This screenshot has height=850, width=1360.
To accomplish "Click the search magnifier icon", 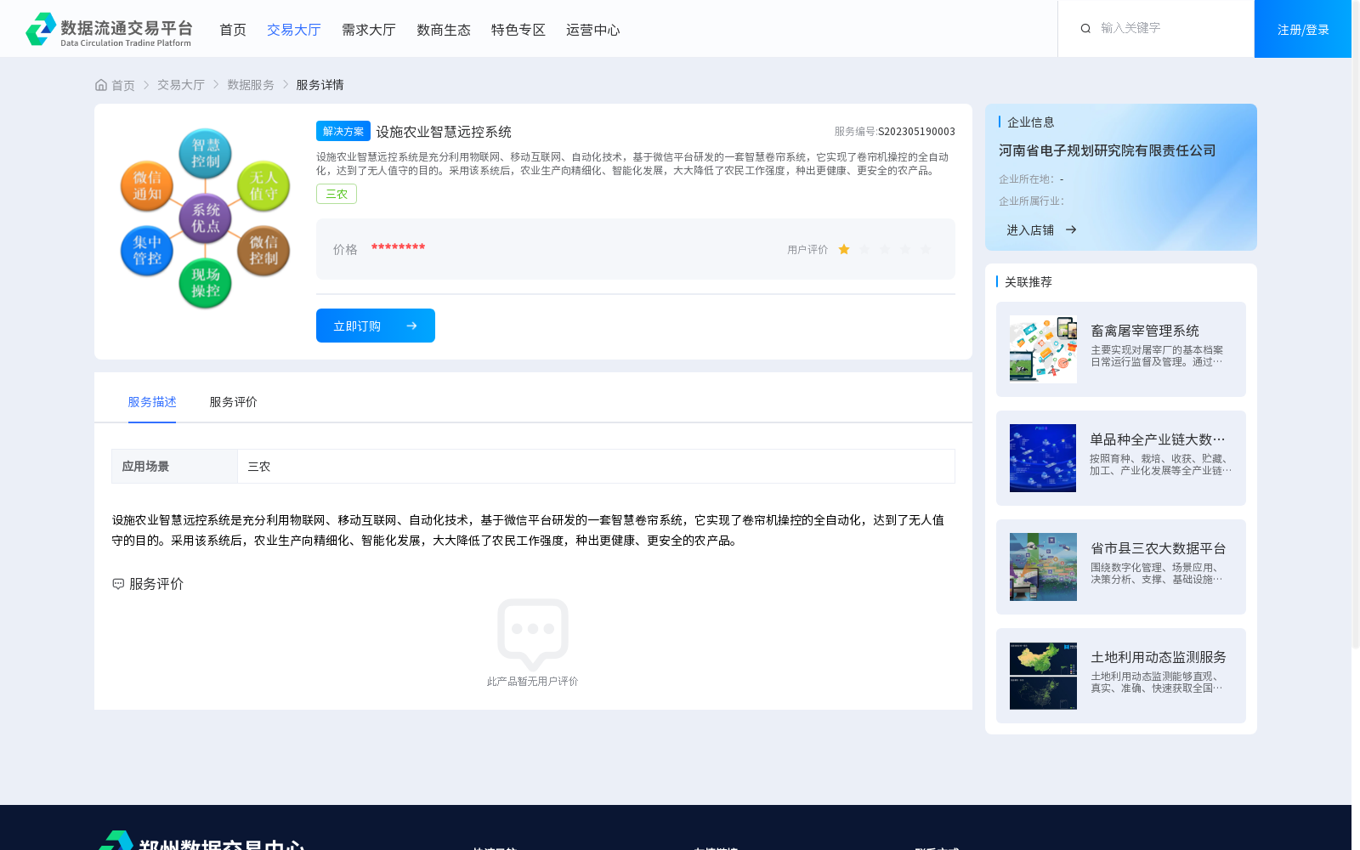I will click(1085, 29).
